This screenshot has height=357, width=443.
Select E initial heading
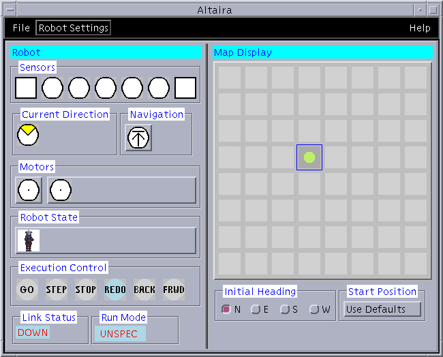260,309
